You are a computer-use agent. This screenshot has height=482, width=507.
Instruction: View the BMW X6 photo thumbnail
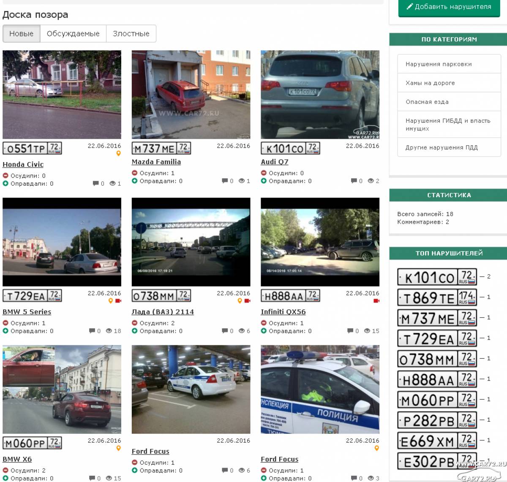point(62,389)
